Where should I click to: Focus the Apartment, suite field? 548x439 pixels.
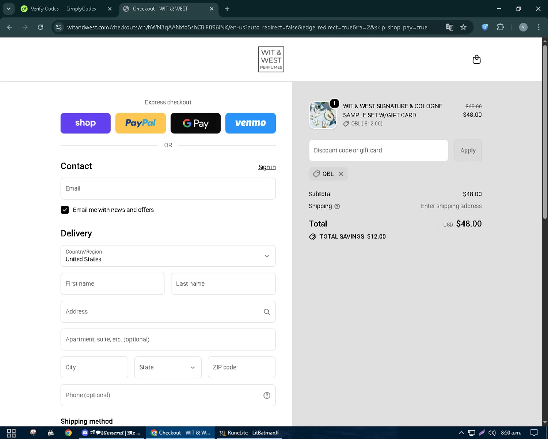168,339
